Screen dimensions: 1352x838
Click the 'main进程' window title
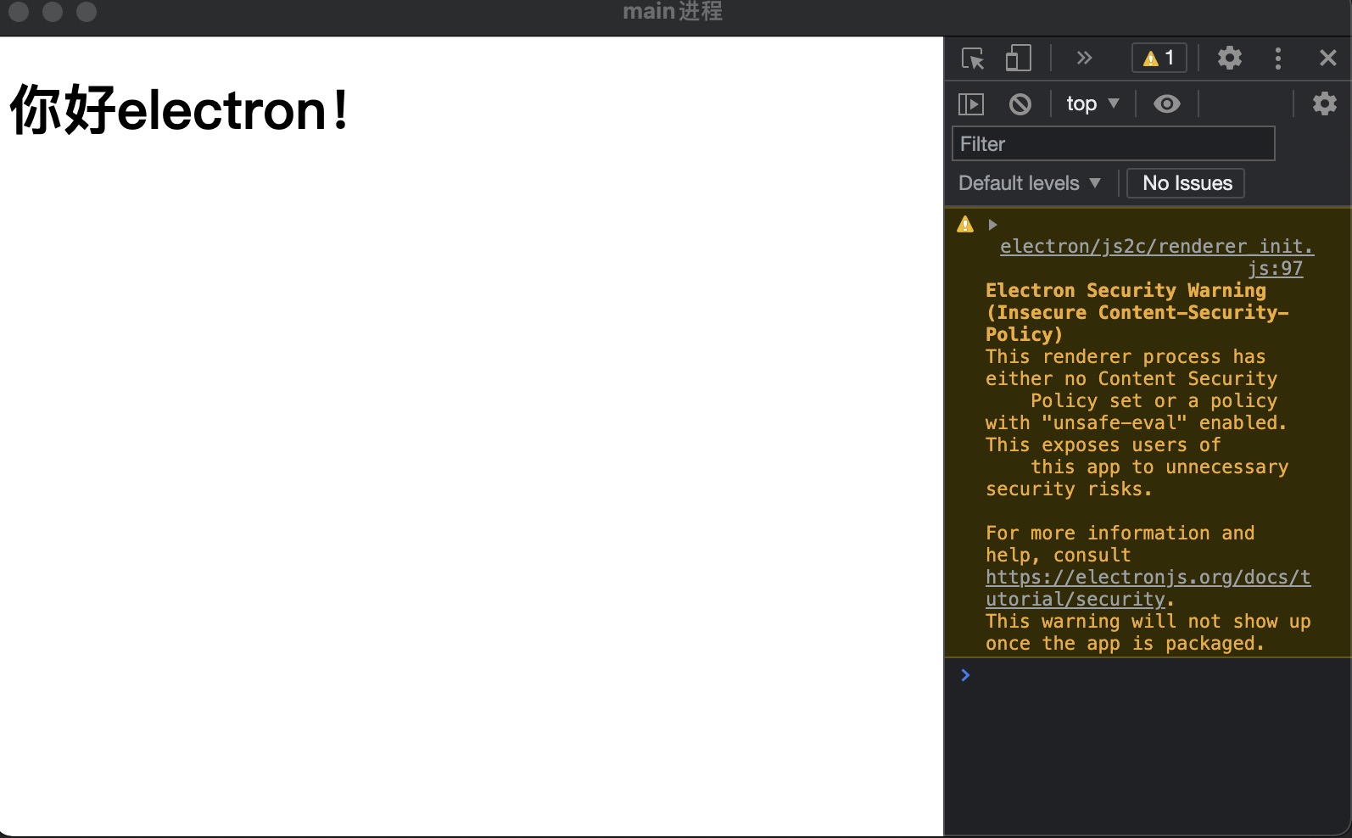673,11
